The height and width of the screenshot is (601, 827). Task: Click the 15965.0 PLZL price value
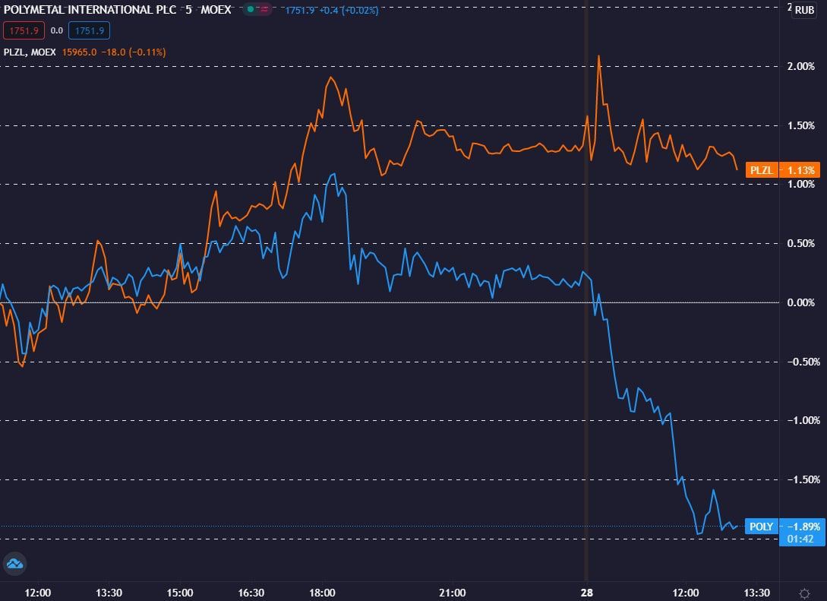click(79, 52)
